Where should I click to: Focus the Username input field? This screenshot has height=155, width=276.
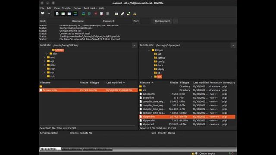(93, 21)
